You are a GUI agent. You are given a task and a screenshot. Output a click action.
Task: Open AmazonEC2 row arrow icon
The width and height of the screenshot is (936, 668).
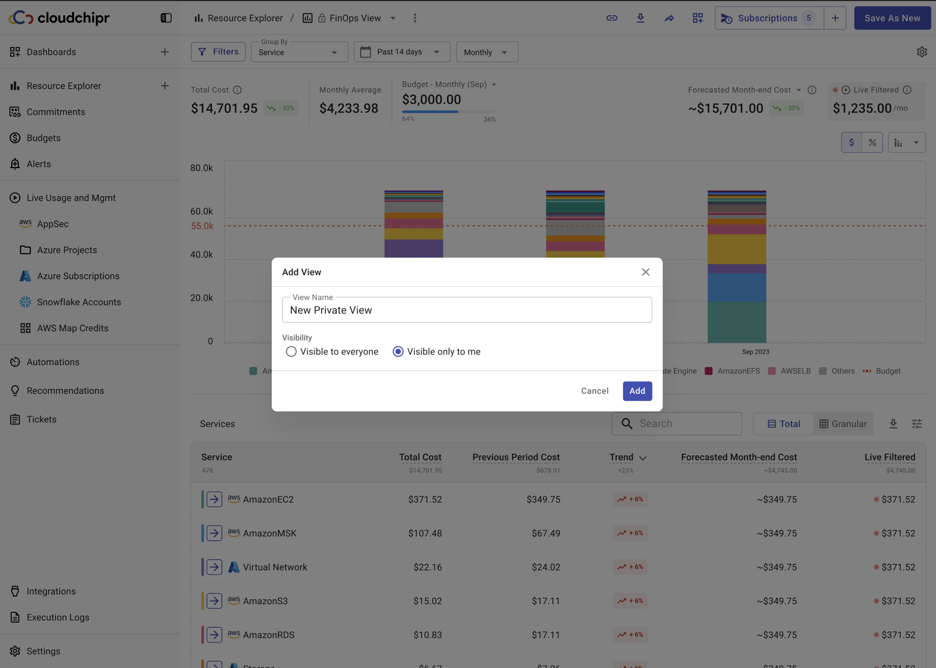pyautogui.click(x=215, y=499)
